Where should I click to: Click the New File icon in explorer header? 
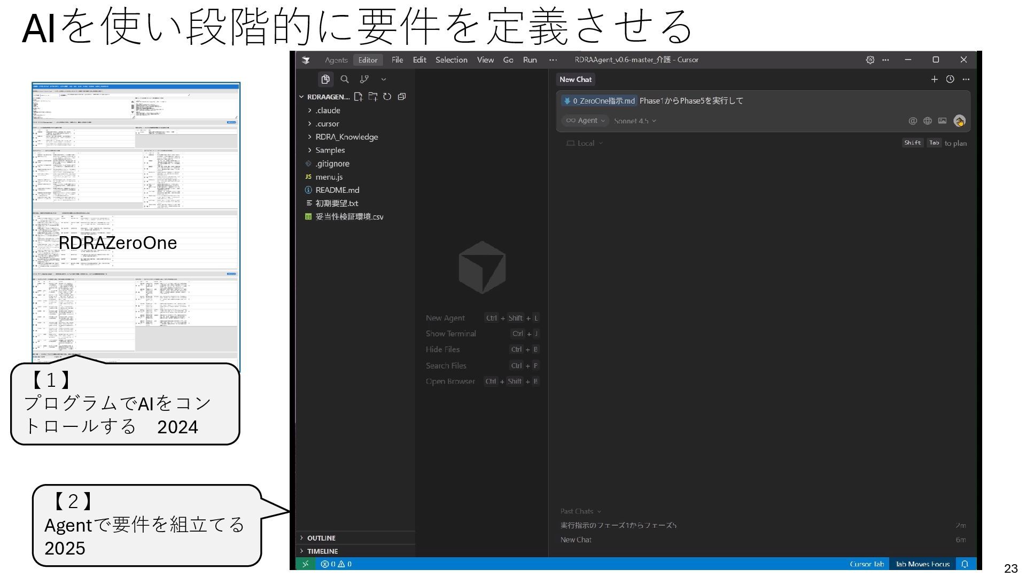coord(358,97)
